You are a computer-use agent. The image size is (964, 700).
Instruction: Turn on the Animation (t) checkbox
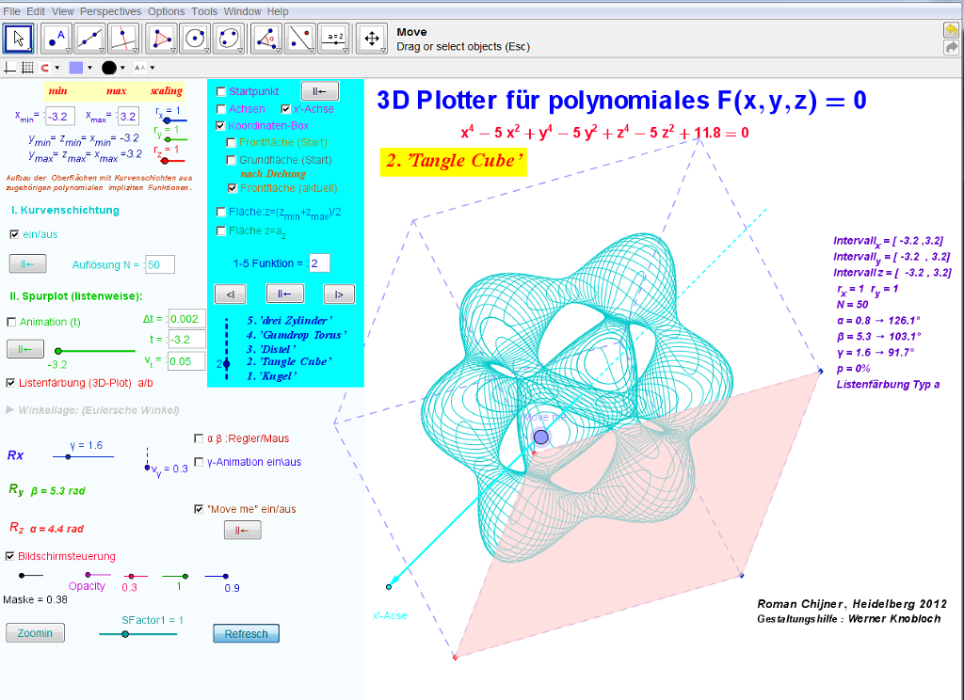(11, 322)
